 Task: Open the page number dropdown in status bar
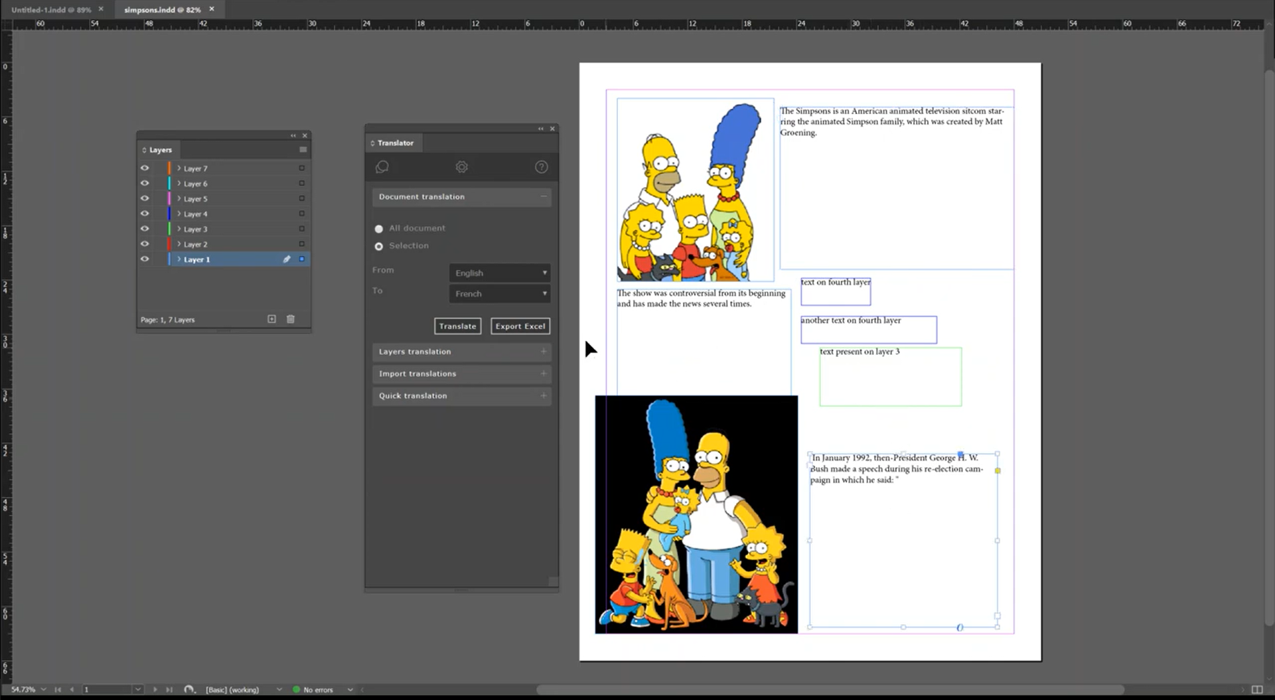pyautogui.click(x=137, y=689)
